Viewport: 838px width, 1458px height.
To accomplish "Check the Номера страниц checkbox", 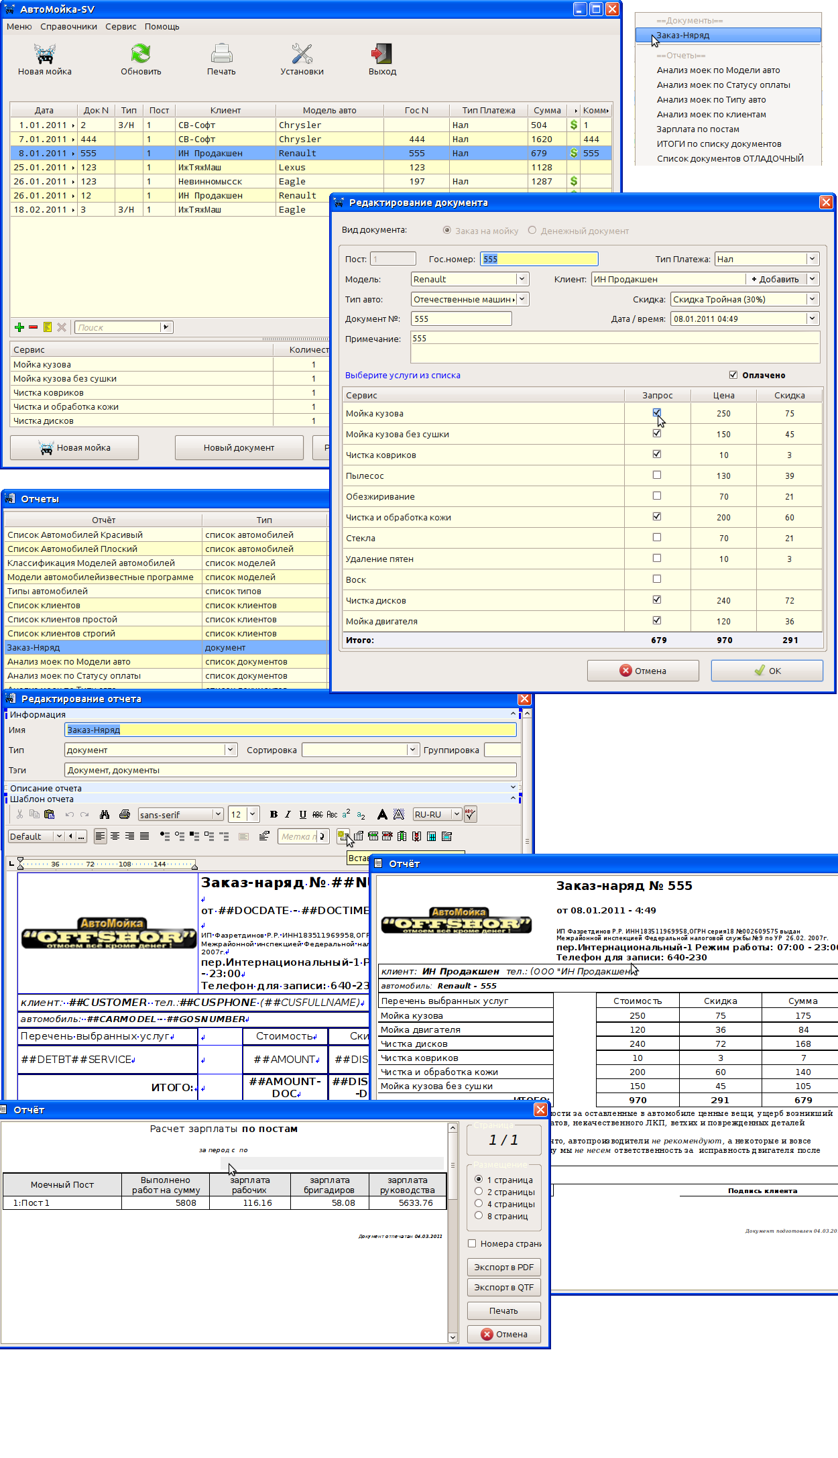I will point(472,1243).
